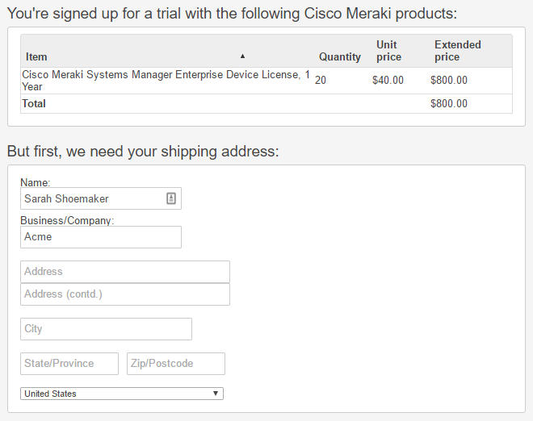This screenshot has width=533, height=421.
Task: Click the autofill contact icon in Name field
Action: coord(171,198)
